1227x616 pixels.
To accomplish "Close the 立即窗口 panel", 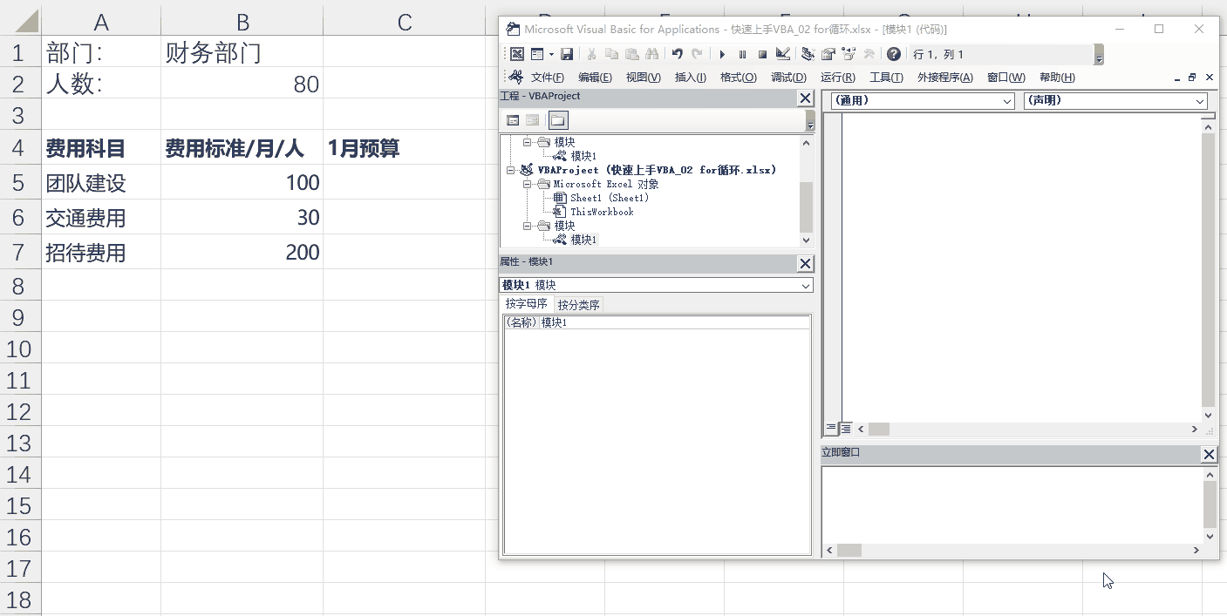I will (1209, 454).
